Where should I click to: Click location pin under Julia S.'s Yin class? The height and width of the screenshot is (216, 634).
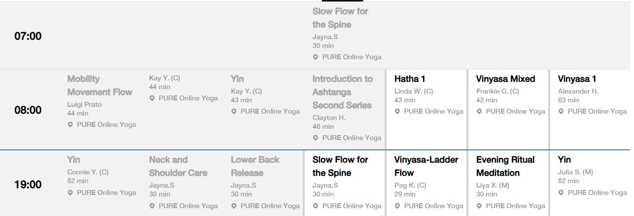pos(561,192)
